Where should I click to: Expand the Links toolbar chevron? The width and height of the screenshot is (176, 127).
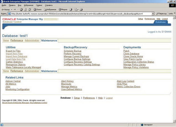pos(175,13)
